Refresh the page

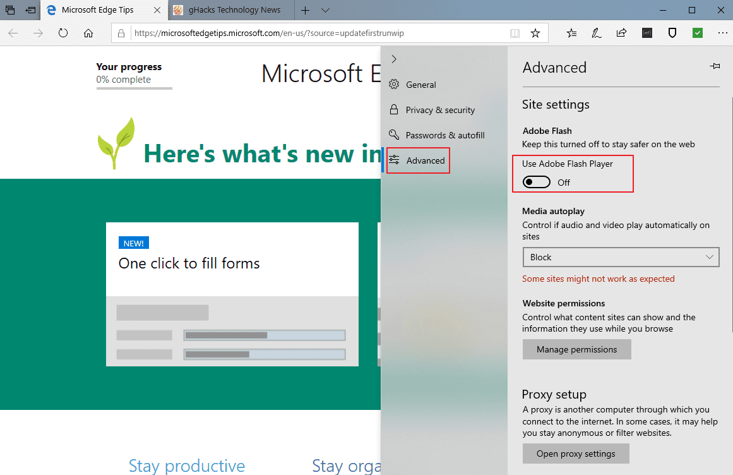coord(63,33)
